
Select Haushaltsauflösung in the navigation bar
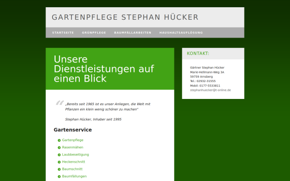(x=181, y=33)
